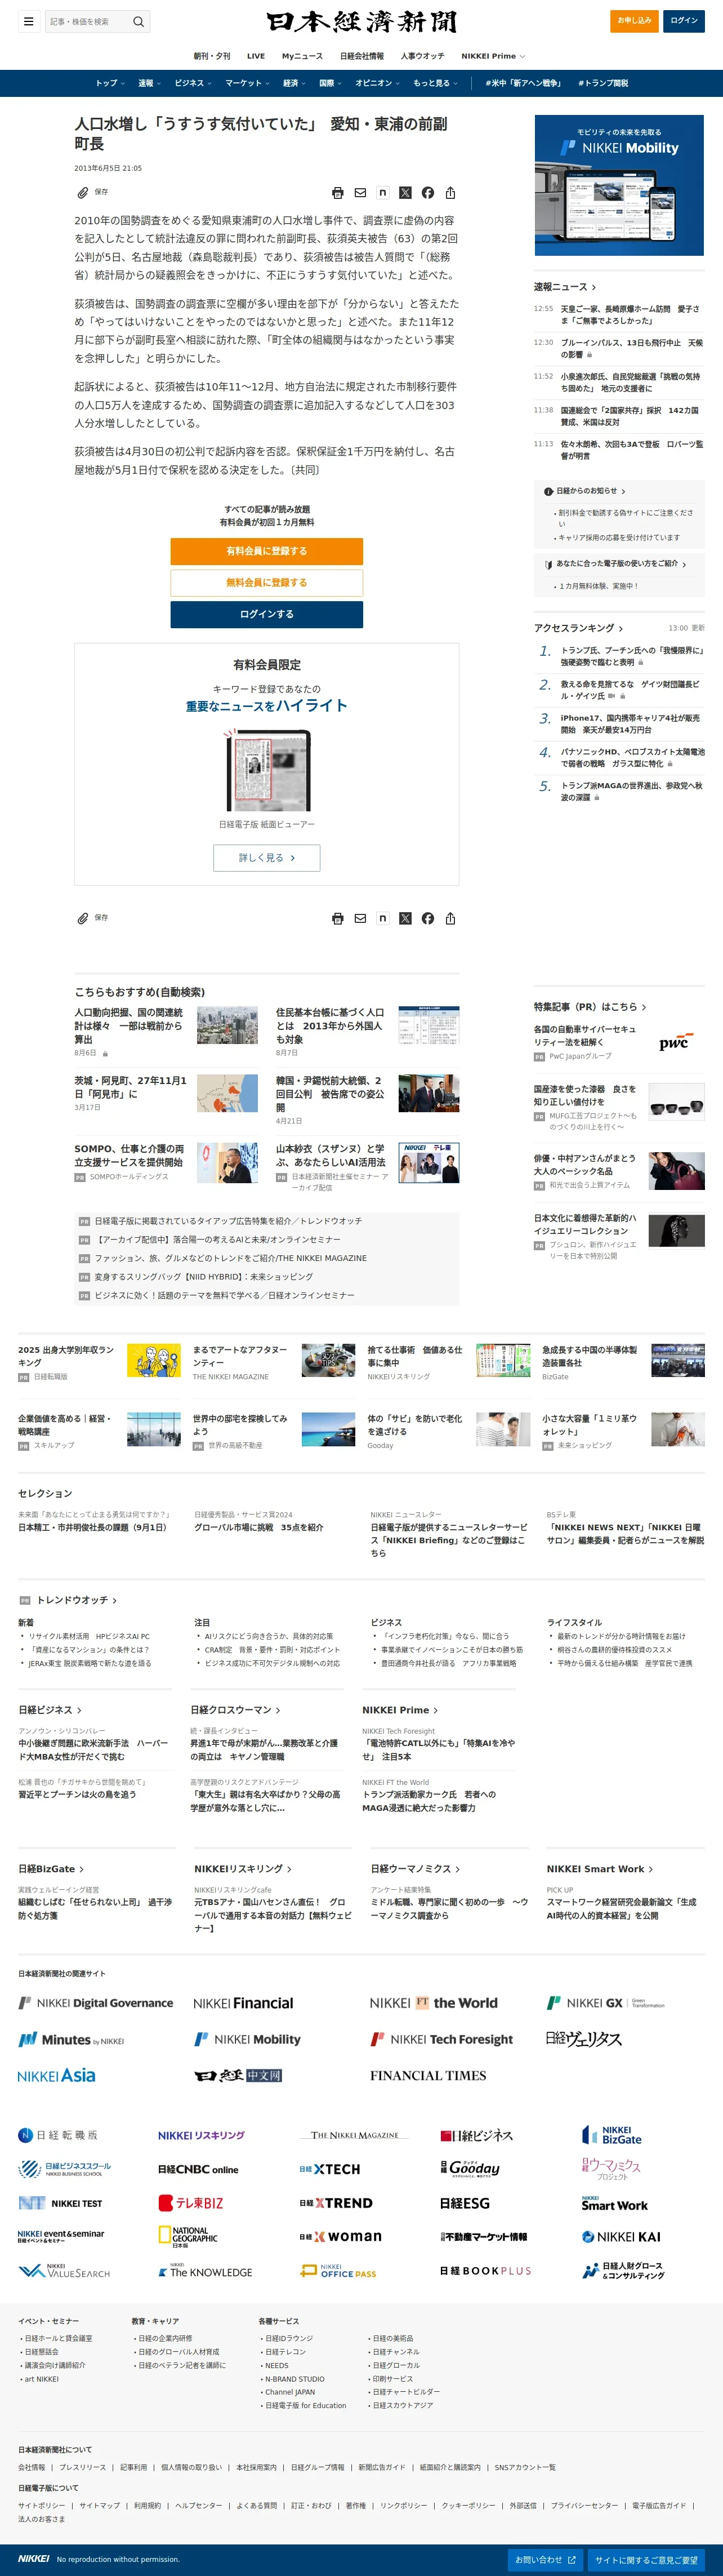
Task: Click blue ログインする button
Action: tap(267, 614)
